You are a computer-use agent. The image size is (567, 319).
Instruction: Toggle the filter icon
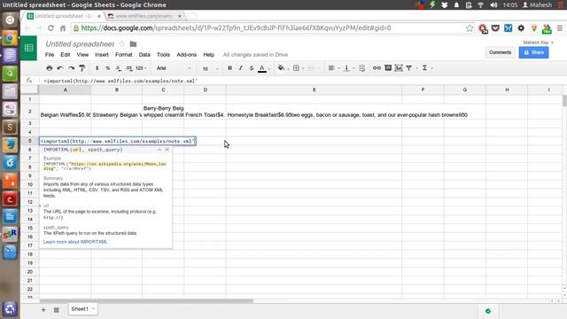pyautogui.click(x=409, y=68)
